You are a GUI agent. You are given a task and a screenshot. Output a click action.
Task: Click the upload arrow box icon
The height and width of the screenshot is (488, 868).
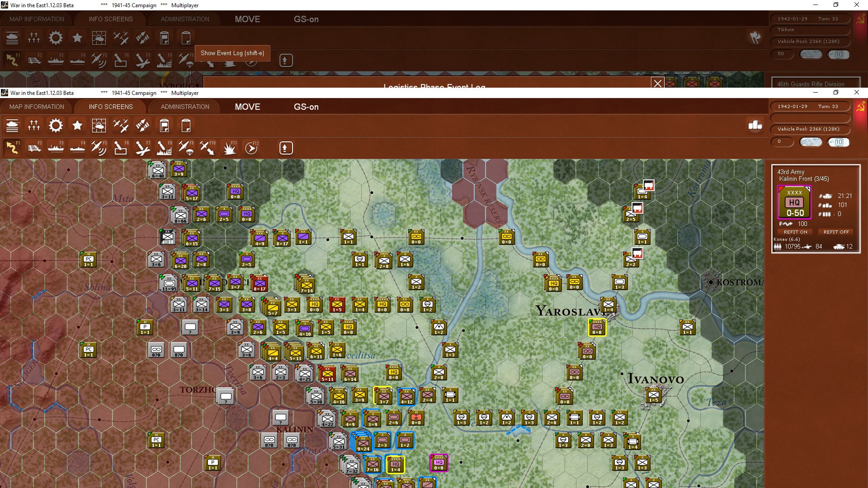(x=286, y=148)
